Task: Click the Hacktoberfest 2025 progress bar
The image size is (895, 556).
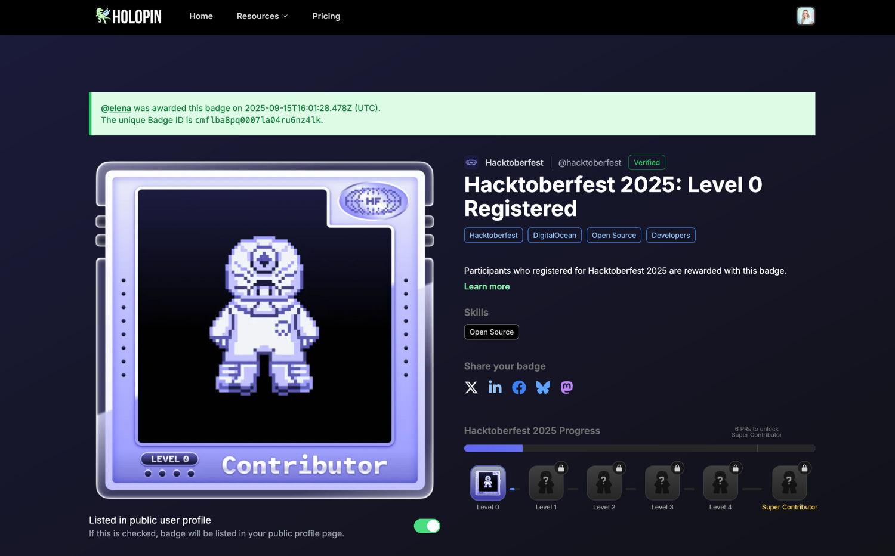Action: click(x=638, y=448)
